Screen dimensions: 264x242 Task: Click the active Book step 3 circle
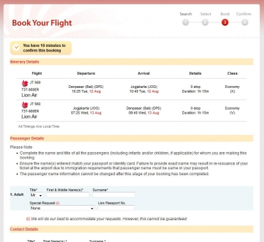(x=225, y=22)
